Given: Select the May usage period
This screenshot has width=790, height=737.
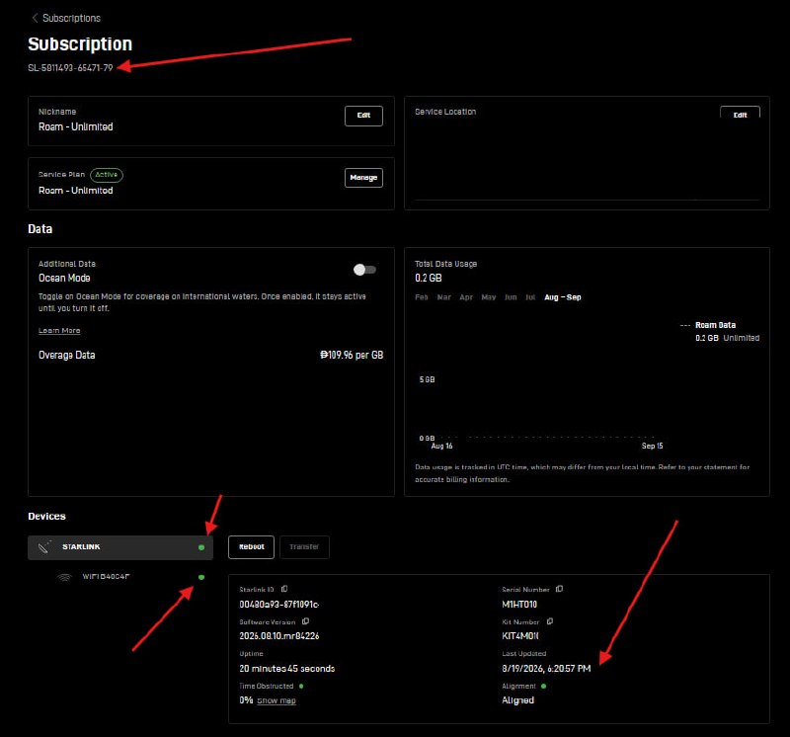Looking at the screenshot, I should (x=489, y=297).
